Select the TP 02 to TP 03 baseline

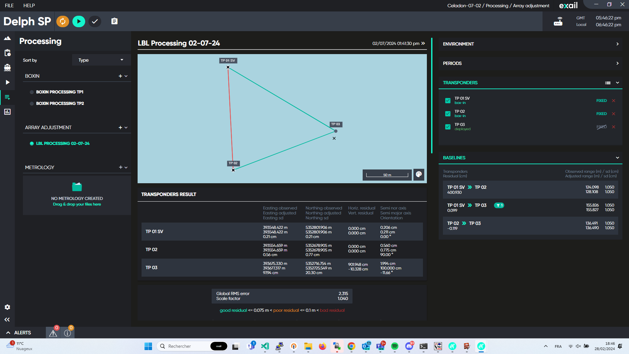[x=530, y=226]
